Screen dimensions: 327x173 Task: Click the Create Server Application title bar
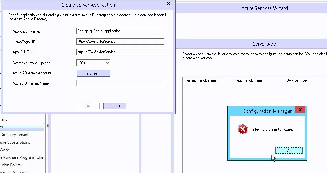click(88, 5)
